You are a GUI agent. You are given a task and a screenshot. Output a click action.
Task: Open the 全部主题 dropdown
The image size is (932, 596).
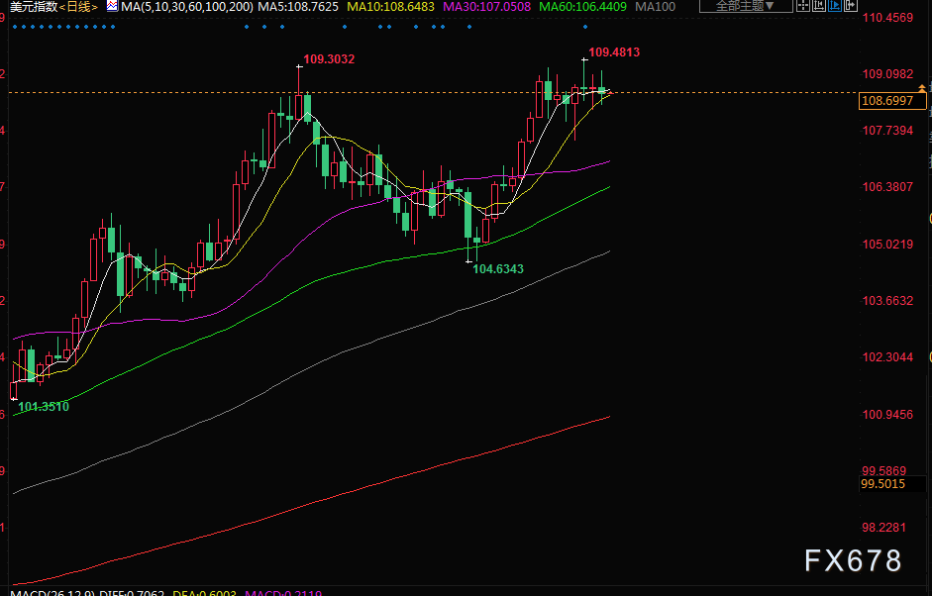(745, 5)
